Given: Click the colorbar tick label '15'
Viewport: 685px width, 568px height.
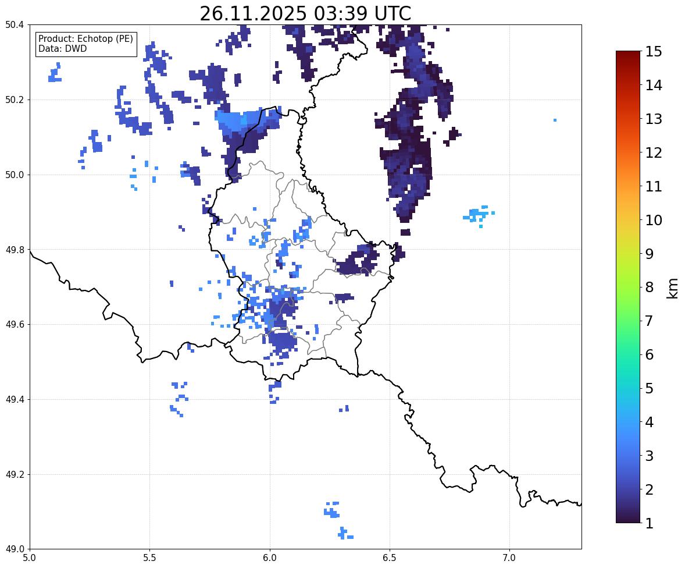Looking at the screenshot, I should [654, 51].
